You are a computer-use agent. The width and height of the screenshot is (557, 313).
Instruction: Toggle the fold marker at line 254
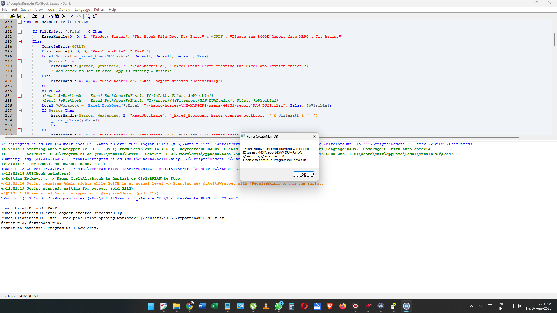coord(20,96)
